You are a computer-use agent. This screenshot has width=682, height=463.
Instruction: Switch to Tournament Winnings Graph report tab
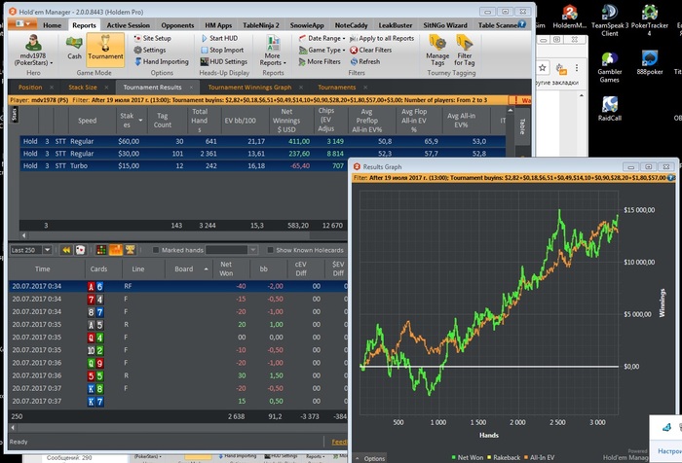[249, 88]
